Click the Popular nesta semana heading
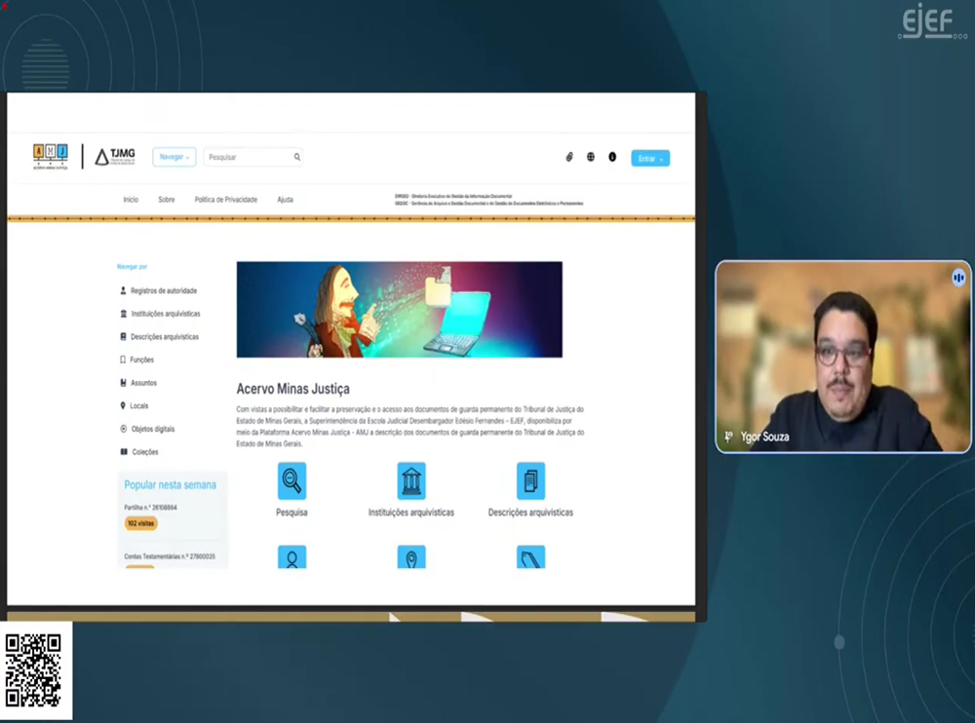The height and width of the screenshot is (723, 975). [170, 485]
